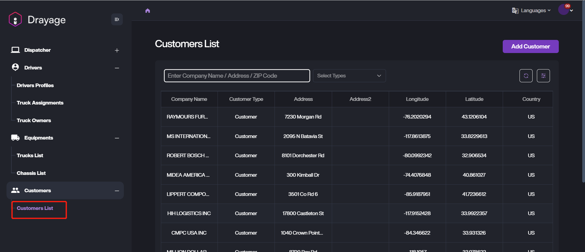585x252 pixels.
Task: Open the Languages dropdown
Action: (x=531, y=11)
